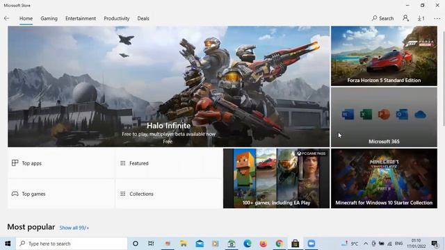Open Task View on the taskbar
The image size is (445, 250).
(151, 244)
